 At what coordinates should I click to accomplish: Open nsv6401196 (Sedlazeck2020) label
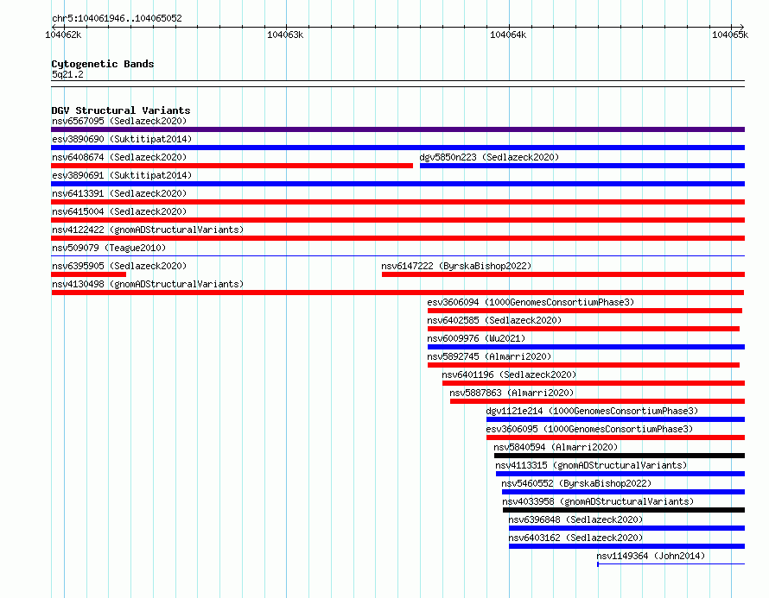509,375
